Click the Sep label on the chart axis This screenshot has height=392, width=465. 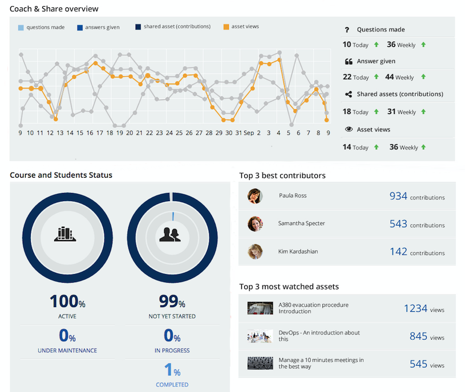pos(249,133)
